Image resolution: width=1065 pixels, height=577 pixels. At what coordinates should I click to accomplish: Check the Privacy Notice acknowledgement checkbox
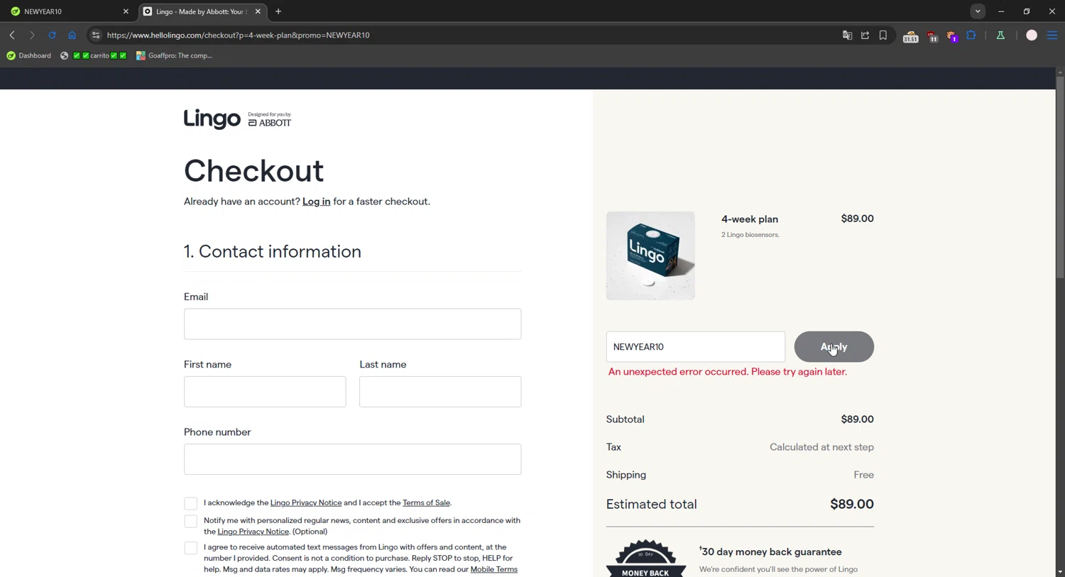coord(190,503)
